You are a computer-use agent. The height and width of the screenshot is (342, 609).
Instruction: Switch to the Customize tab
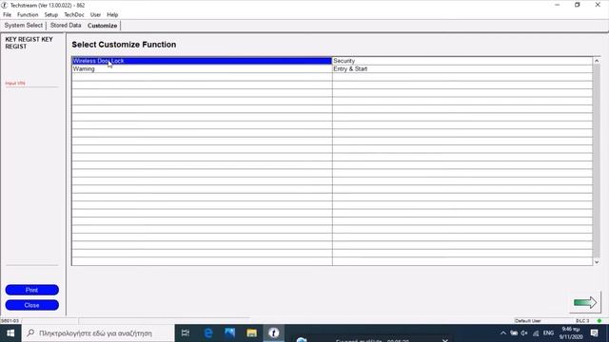tap(103, 26)
